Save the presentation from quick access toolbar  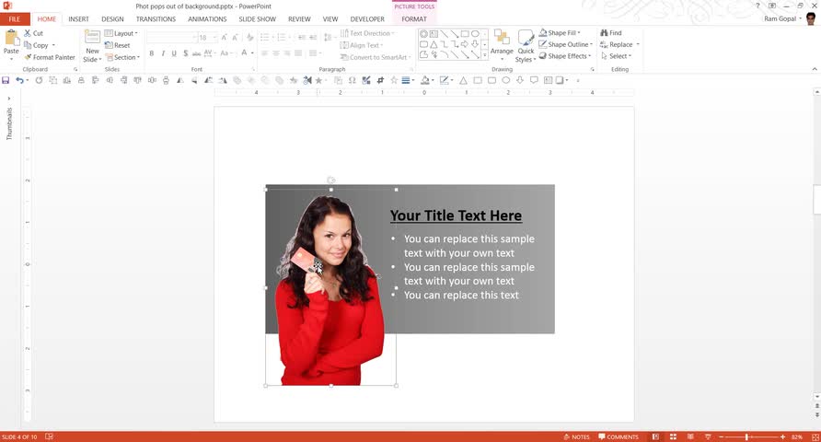[6, 80]
